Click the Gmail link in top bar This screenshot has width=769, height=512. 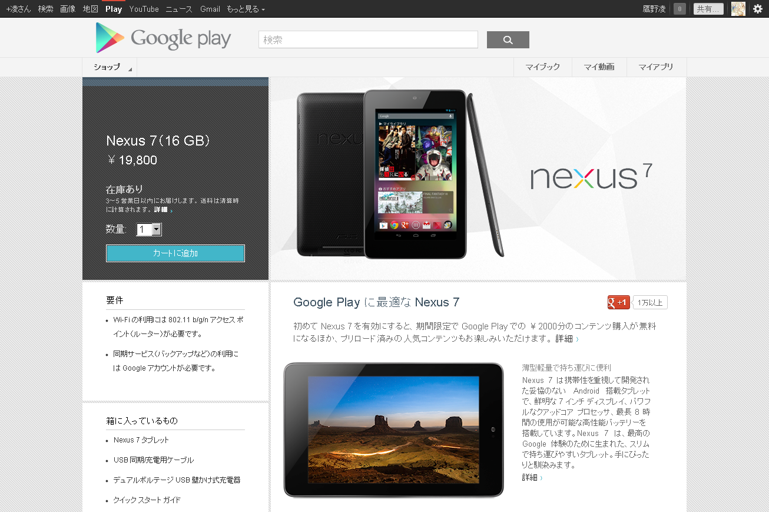(x=210, y=9)
